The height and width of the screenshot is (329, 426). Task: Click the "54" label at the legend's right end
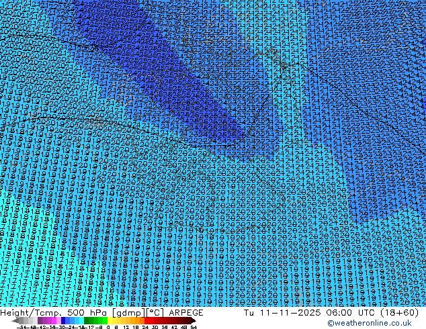[194, 327]
